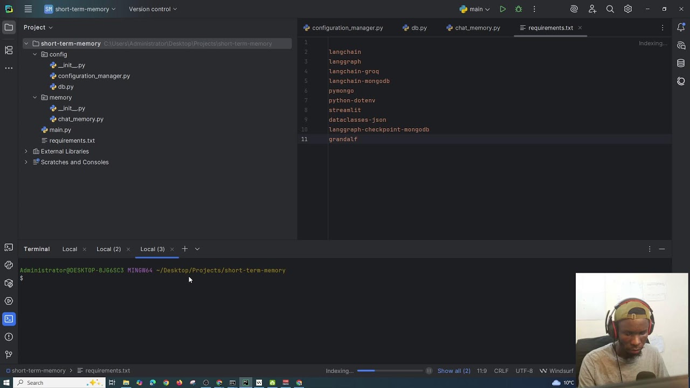Open Code With Me icon
The image size is (690, 388).
[x=592, y=9]
